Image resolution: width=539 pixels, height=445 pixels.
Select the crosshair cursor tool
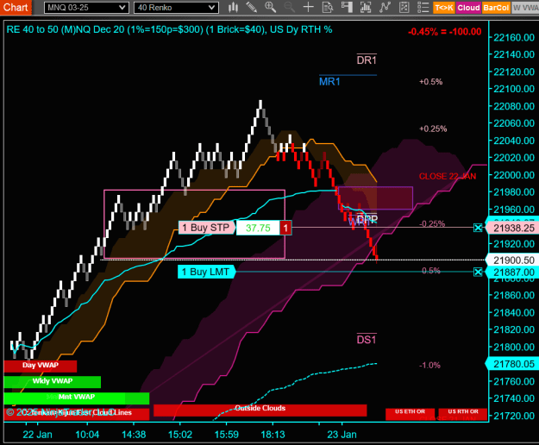click(x=309, y=7)
